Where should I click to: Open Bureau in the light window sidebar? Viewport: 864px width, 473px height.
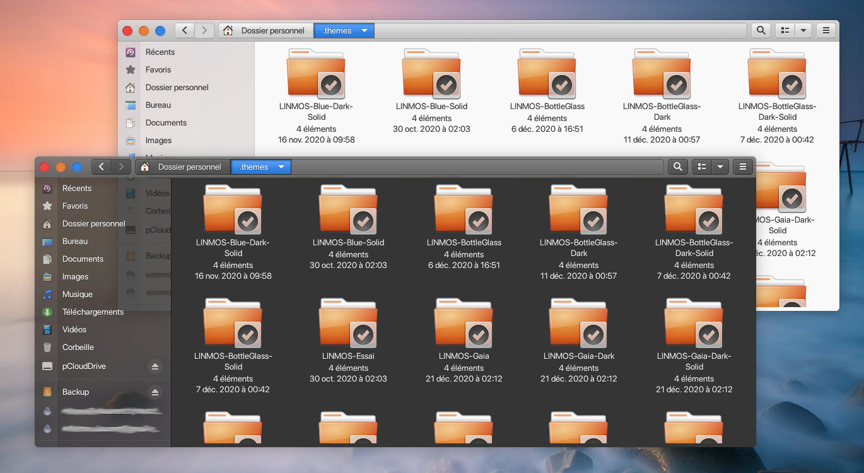pyautogui.click(x=186, y=105)
